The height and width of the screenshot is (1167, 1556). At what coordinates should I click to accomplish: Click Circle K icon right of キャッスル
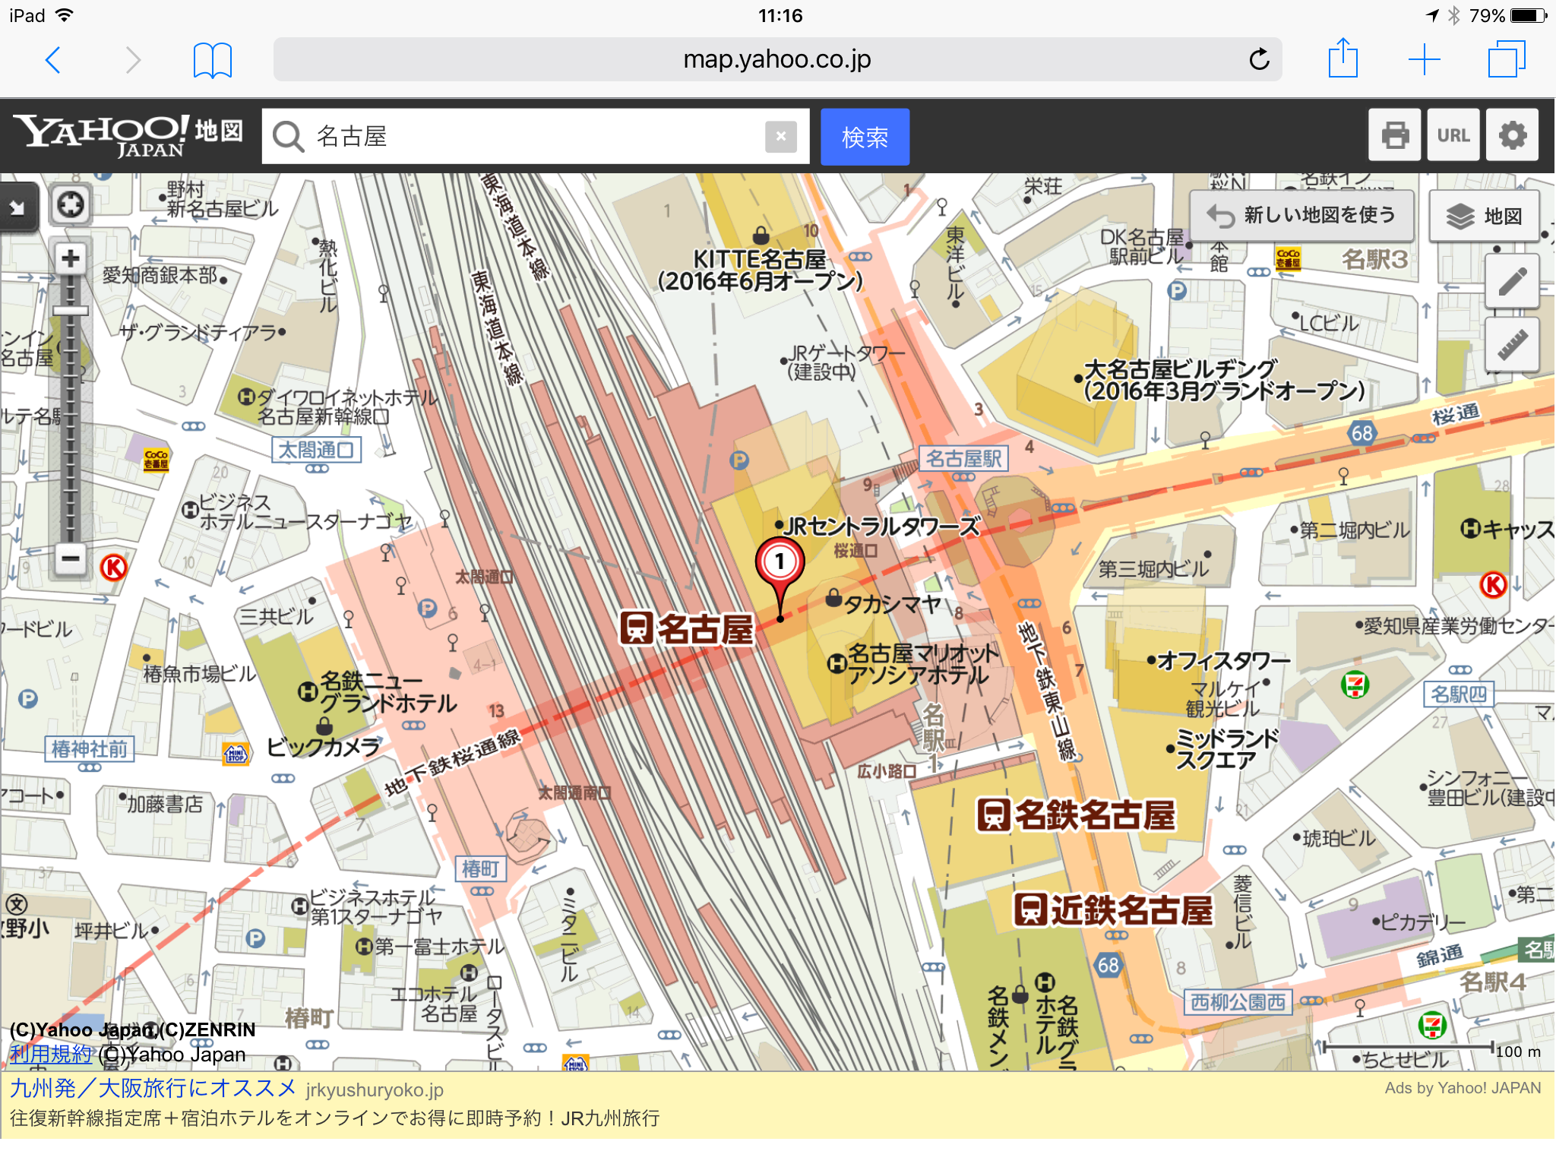(1493, 584)
